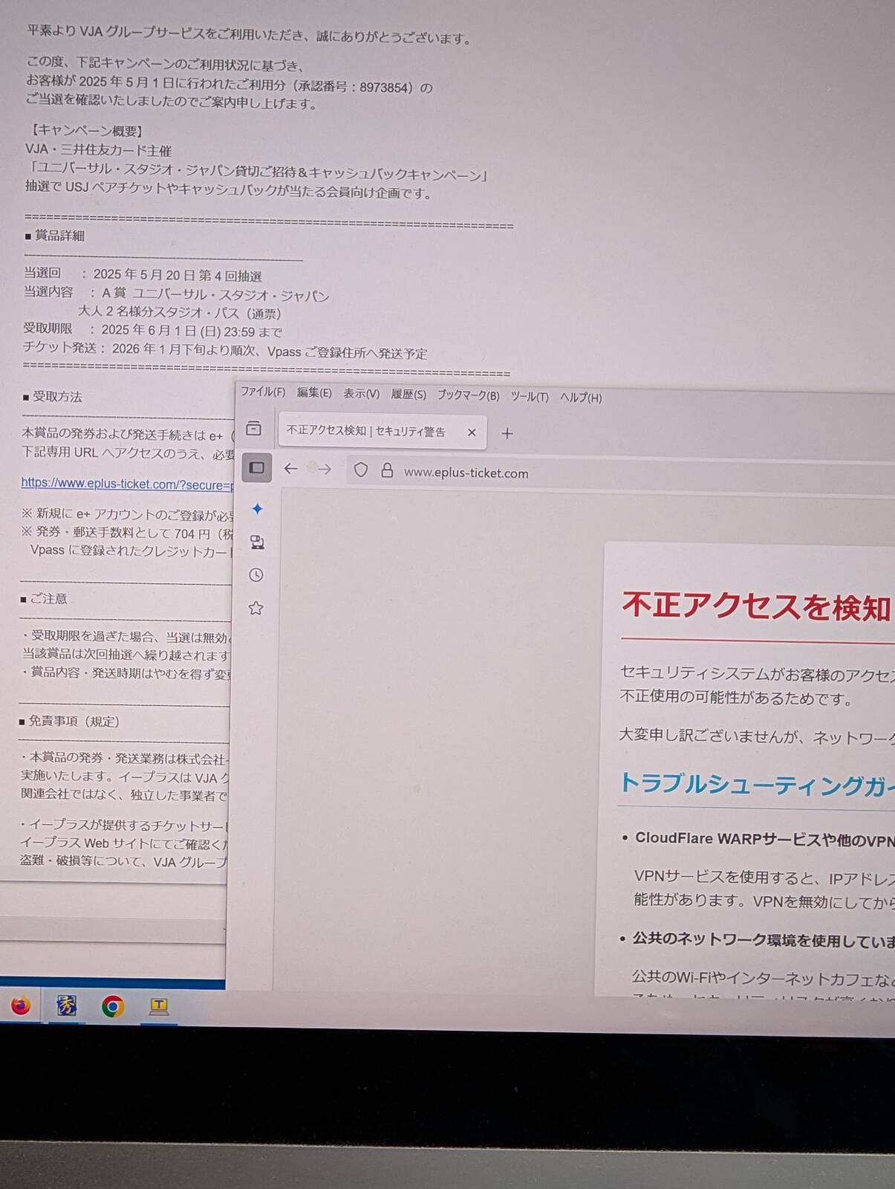Viewport: 895px width, 1189px height.
Task: Open synced tabs sidebar icon
Action: click(x=257, y=542)
